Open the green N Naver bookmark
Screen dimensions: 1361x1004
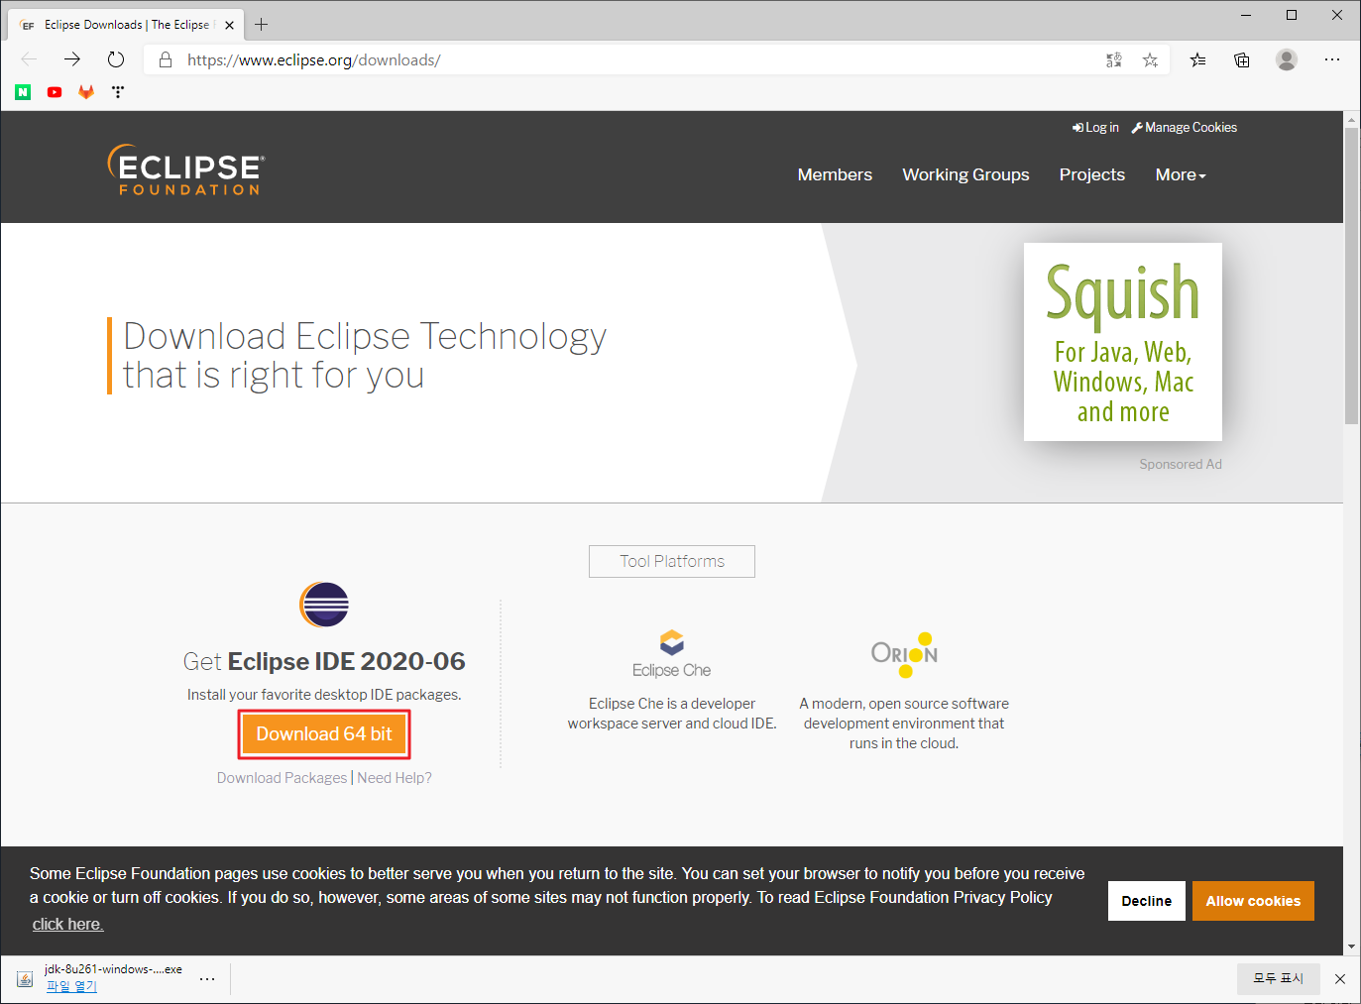23,92
